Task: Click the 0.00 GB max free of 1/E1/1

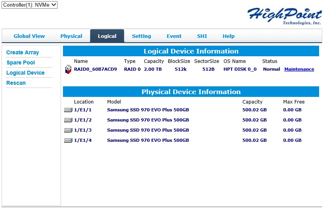Action: pos(292,110)
